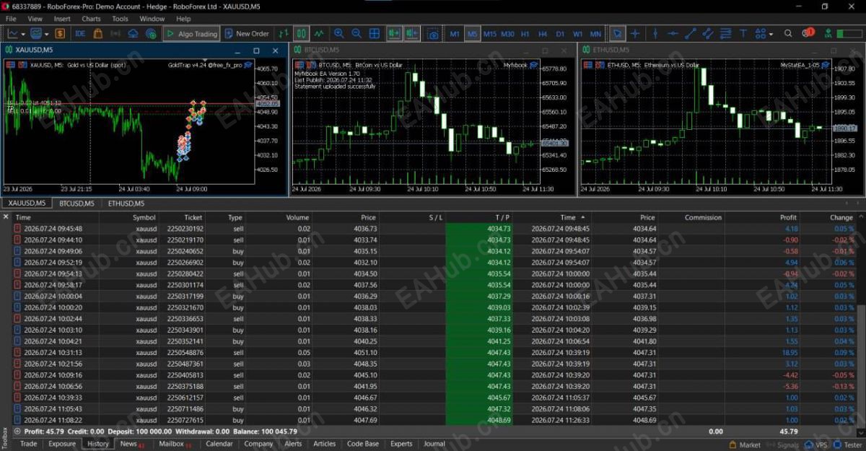
Task: Select H1 timeframe
Action: tap(525, 33)
